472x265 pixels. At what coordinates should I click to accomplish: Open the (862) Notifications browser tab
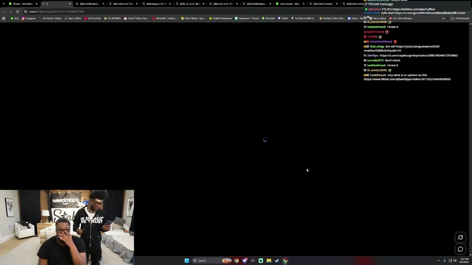tap(88, 4)
